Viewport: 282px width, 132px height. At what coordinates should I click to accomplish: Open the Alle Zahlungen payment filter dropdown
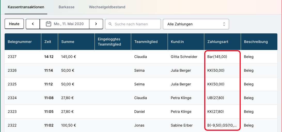(x=196, y=24)
